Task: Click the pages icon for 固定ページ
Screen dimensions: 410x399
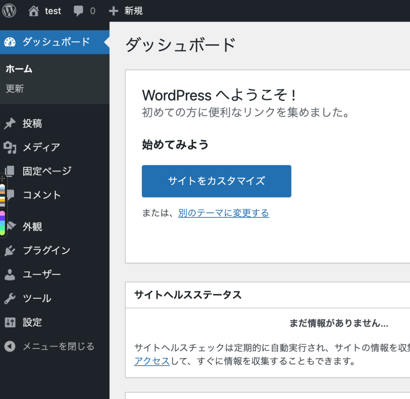Action: point(10,171)
